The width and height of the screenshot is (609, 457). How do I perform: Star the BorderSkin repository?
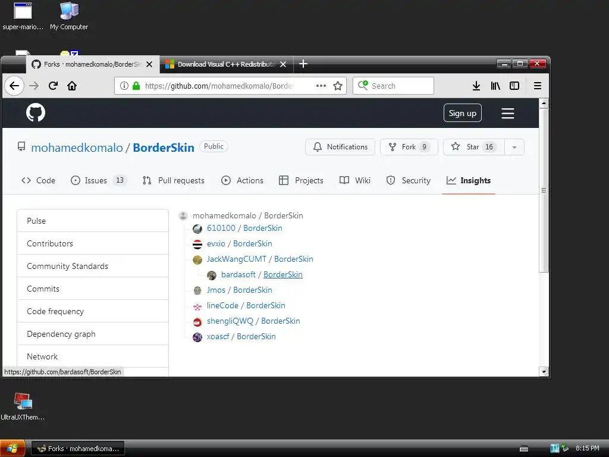[x=474, y=147]
